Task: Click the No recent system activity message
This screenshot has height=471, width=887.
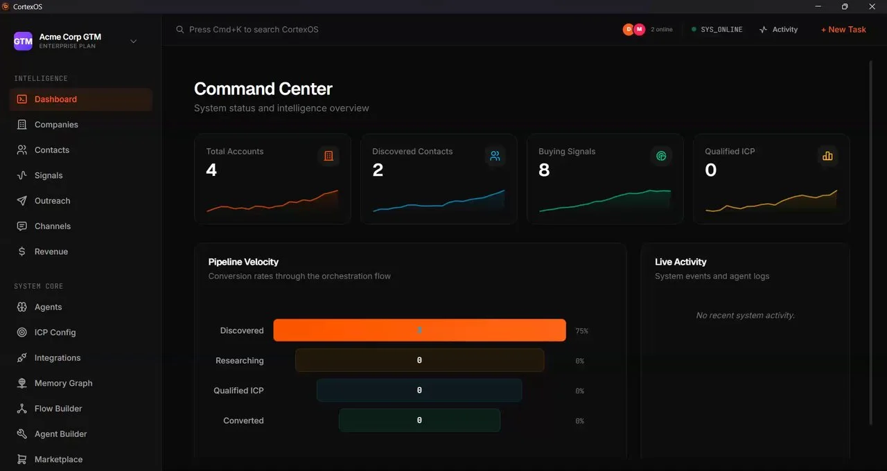Action: pos(745,315)
